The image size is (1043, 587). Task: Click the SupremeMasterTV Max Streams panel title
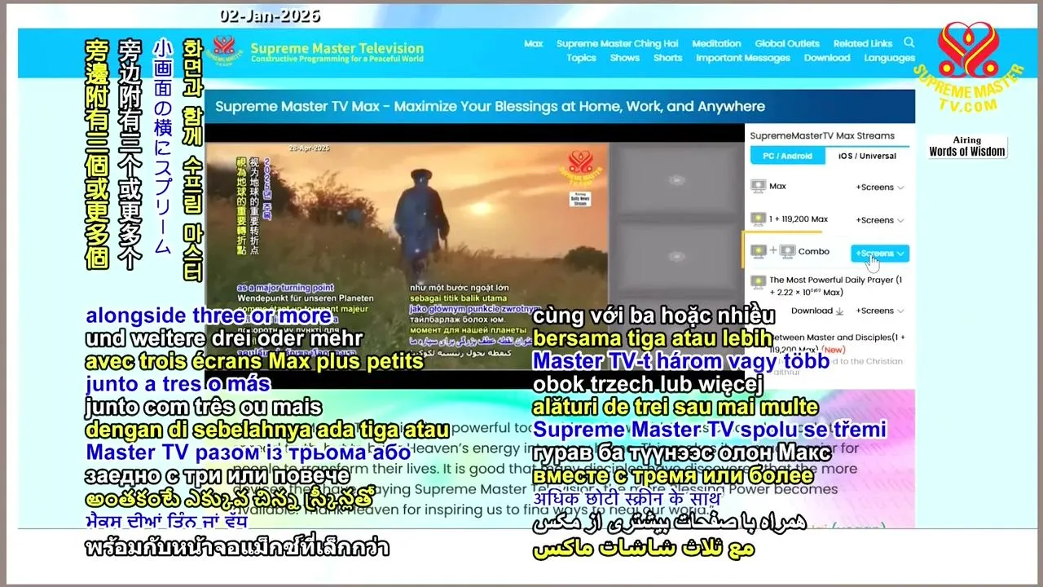coord(822,136)
